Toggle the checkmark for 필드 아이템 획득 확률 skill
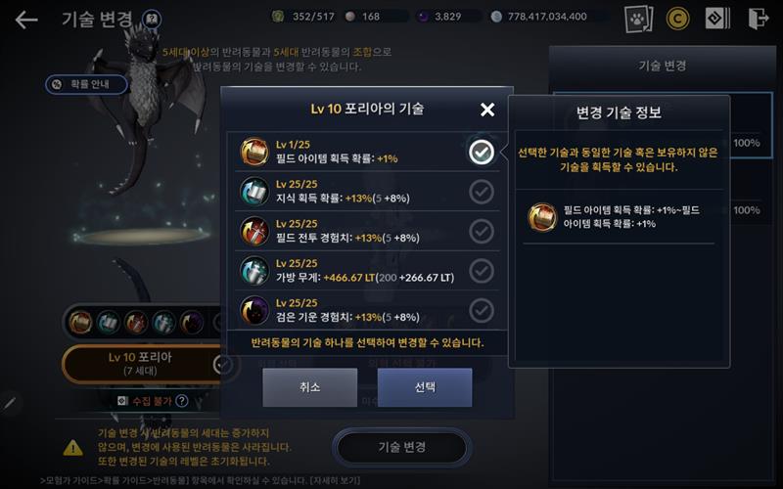The image size is (783, 489). [x=482, y=153]
